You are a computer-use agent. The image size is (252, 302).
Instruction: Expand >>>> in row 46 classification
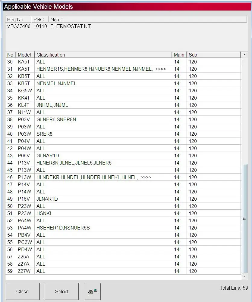pos(146,177)
